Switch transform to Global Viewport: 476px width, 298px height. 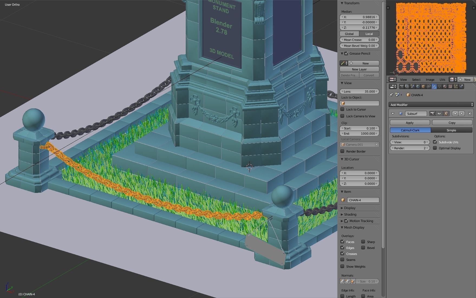[349, 34]
